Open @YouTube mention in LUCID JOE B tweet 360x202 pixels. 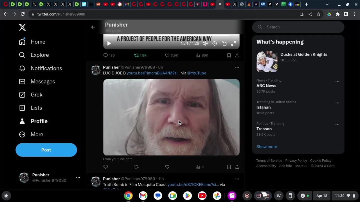197,73
